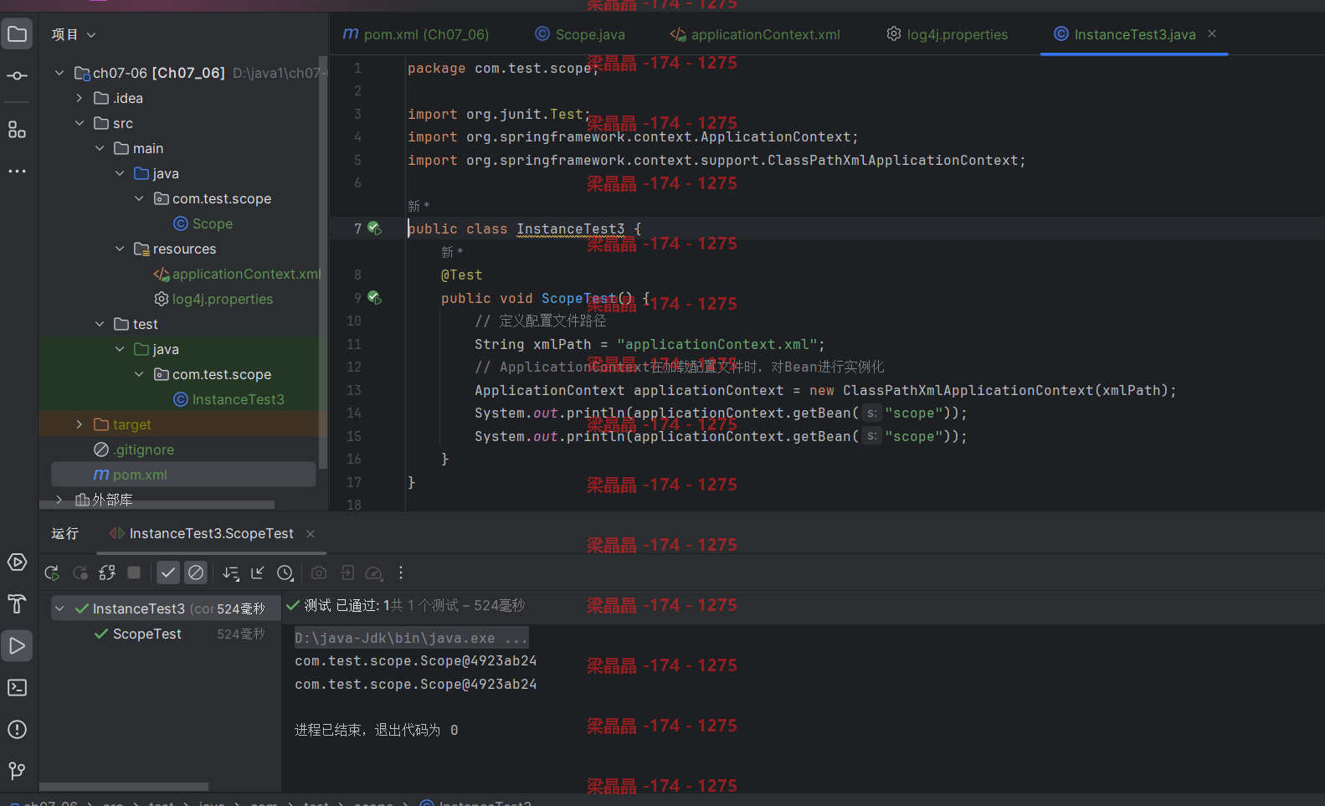Image resolution: width=1325 pixels, height=806 pixels.
Task: Stop the running process
Action: [134, 572]
